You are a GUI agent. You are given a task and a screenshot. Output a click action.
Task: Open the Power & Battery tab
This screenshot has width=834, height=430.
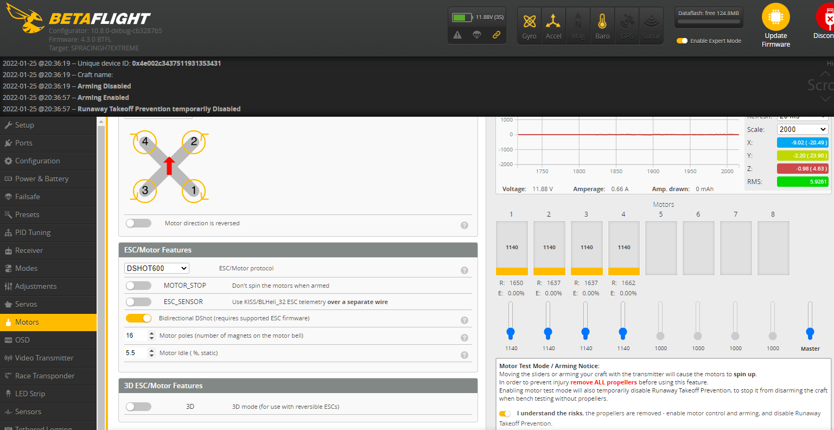[48, 179]
